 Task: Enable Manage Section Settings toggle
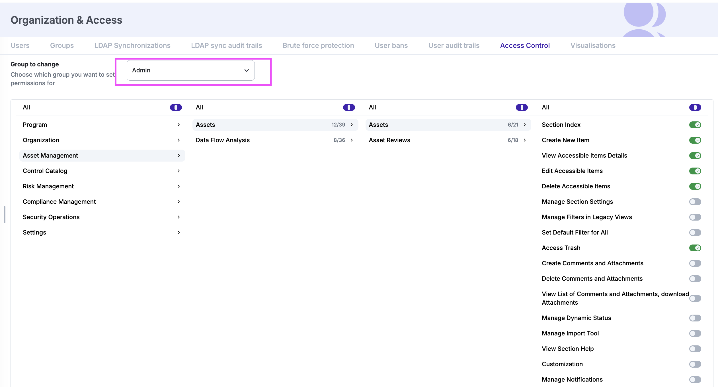pos(695,202)
